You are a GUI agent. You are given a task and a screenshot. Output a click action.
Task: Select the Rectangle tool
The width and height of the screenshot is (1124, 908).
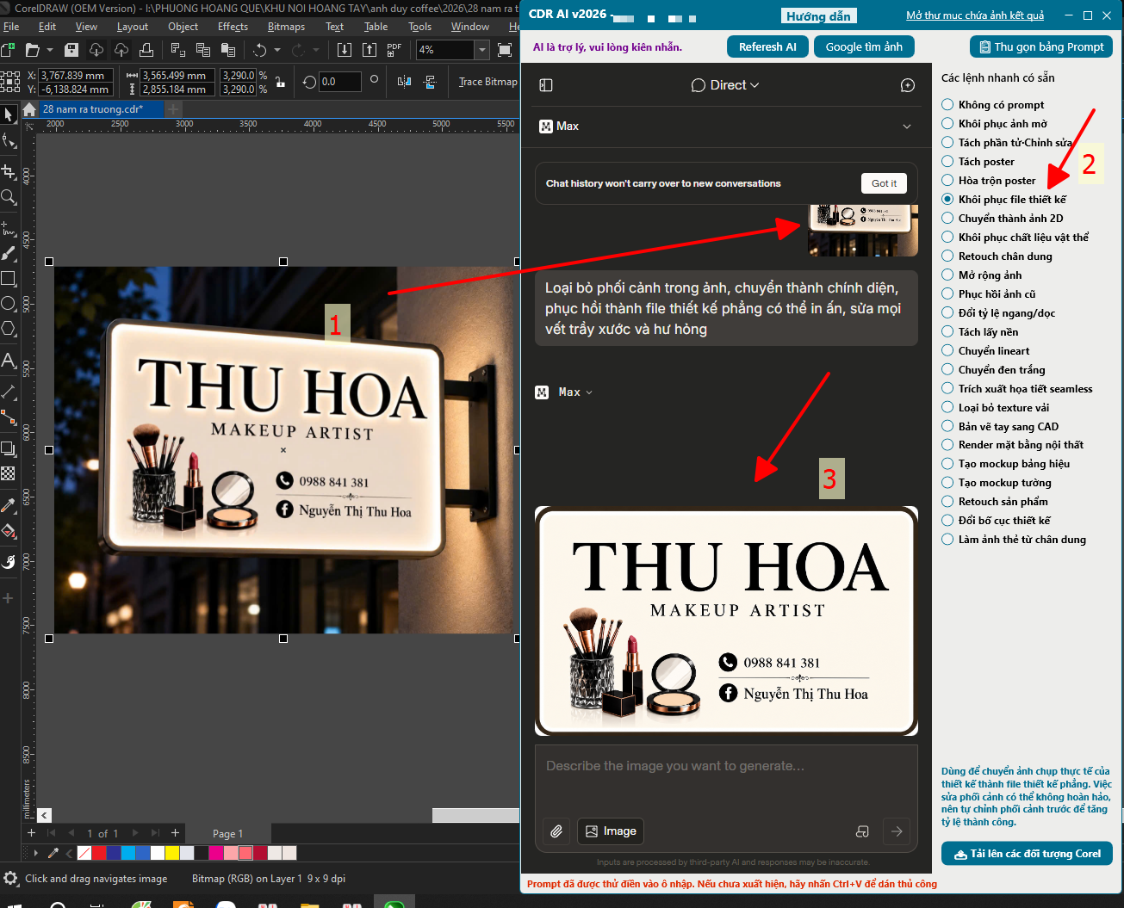pyautogui.click(x=9, y=278)
